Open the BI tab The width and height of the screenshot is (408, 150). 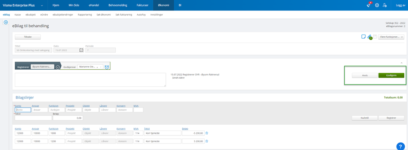[180, 5]
